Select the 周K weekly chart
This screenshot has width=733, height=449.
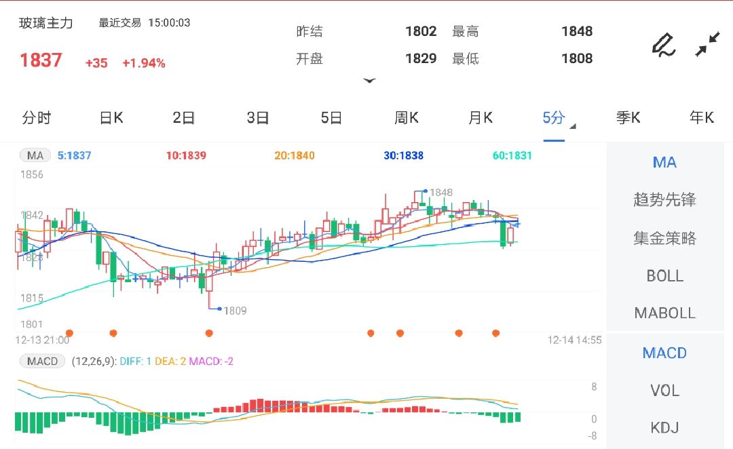(x=406, y=117)
